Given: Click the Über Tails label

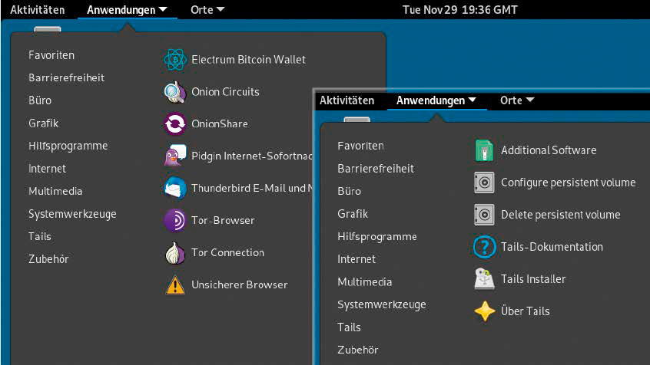Looking at the screenshot, I should 526,311.
